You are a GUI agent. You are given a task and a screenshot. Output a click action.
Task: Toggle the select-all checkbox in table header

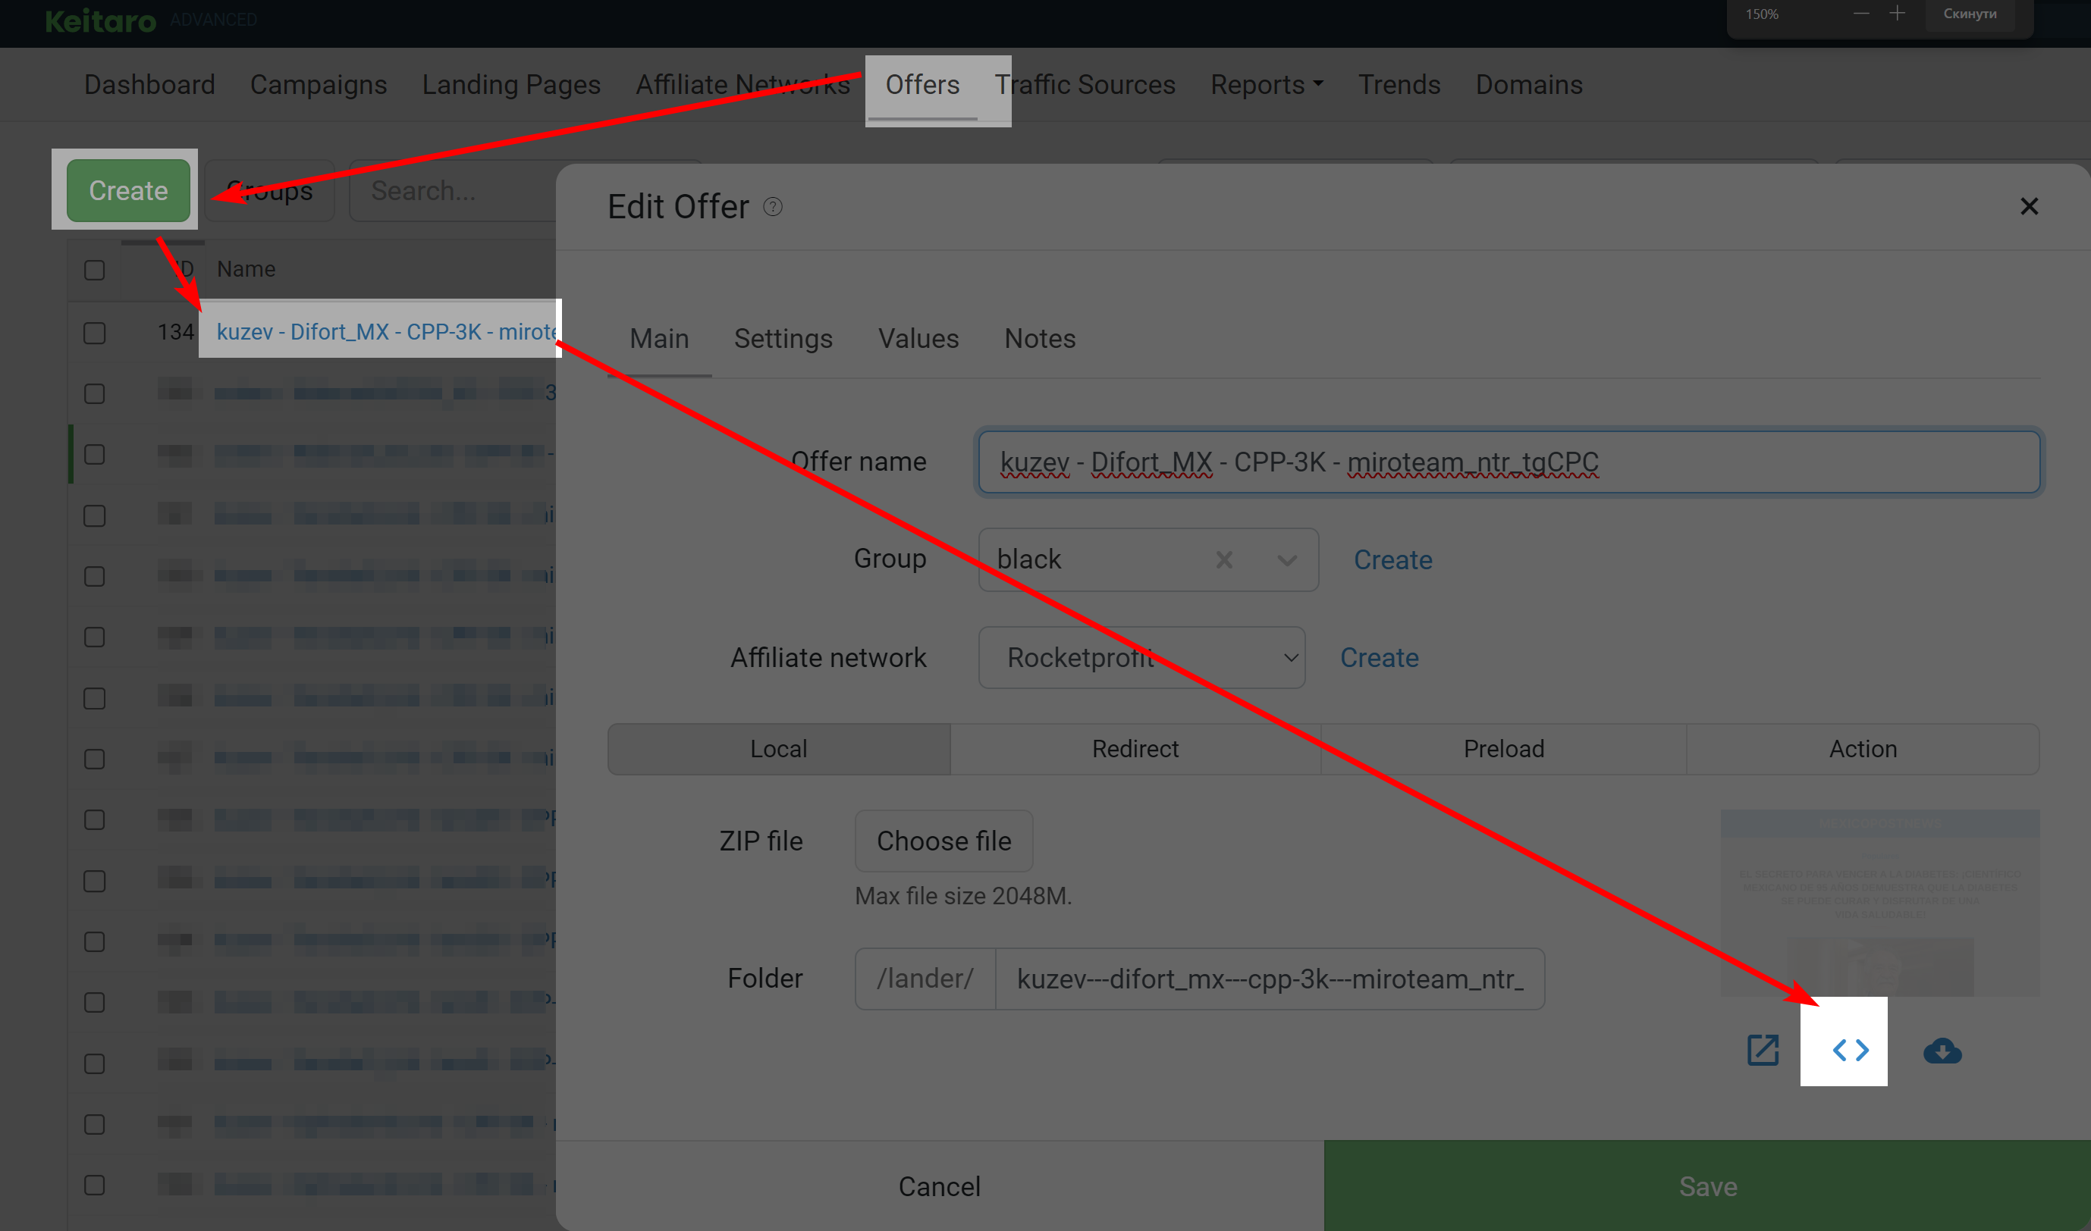tap(95, 270)
